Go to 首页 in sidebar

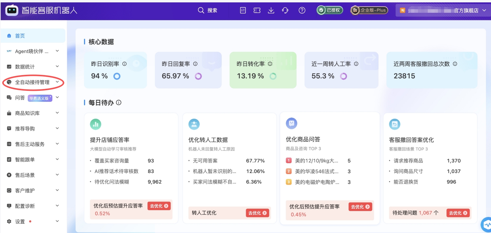click(33, 36)
